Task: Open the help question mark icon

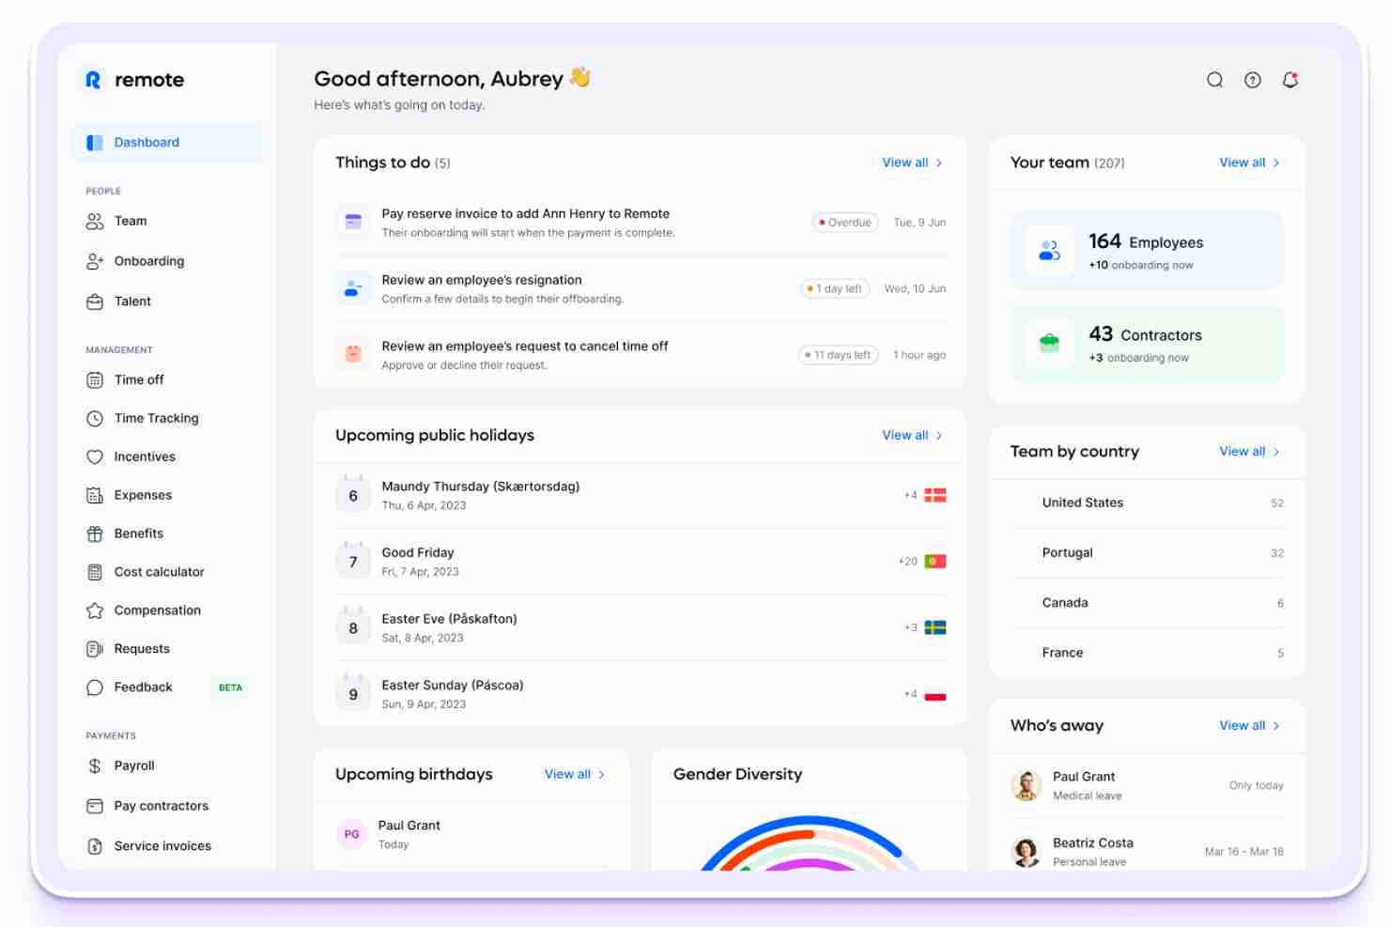Action: click(1253, 80)
